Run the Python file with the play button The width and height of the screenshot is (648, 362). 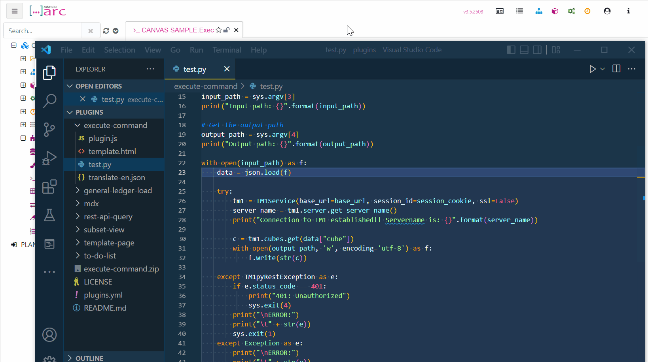(592, 68)
